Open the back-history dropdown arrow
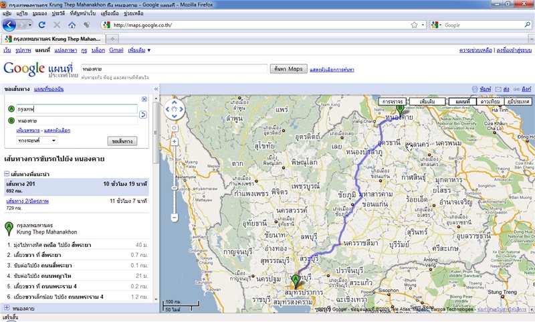The image size is (535, 322). [x=30, y=25]
